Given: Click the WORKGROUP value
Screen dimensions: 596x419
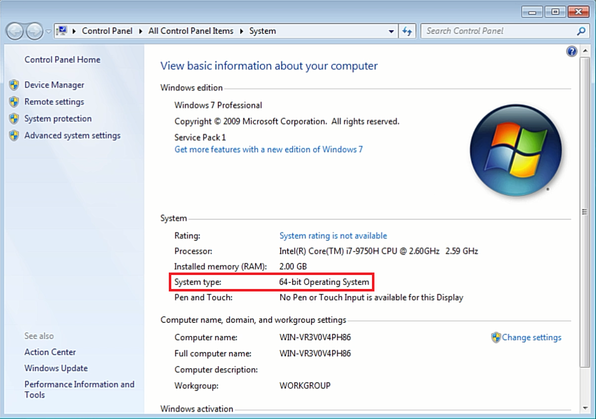Looking at the screenshot, I should [305, 386].
